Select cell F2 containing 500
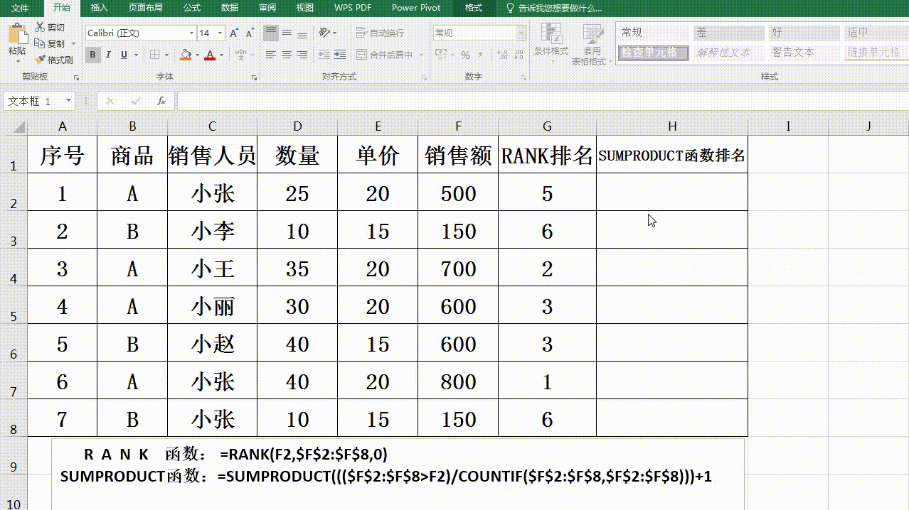The image size is (909, 510). coord(458,192)
